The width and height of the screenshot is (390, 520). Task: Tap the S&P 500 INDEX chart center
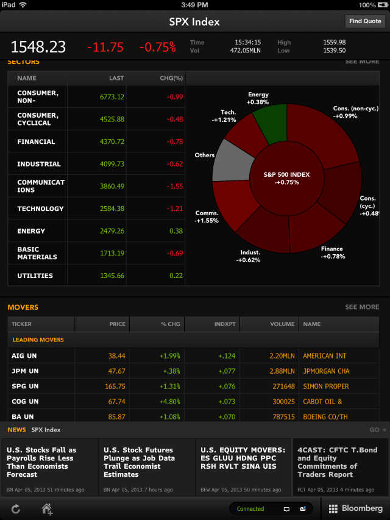[x=286, y=178]
